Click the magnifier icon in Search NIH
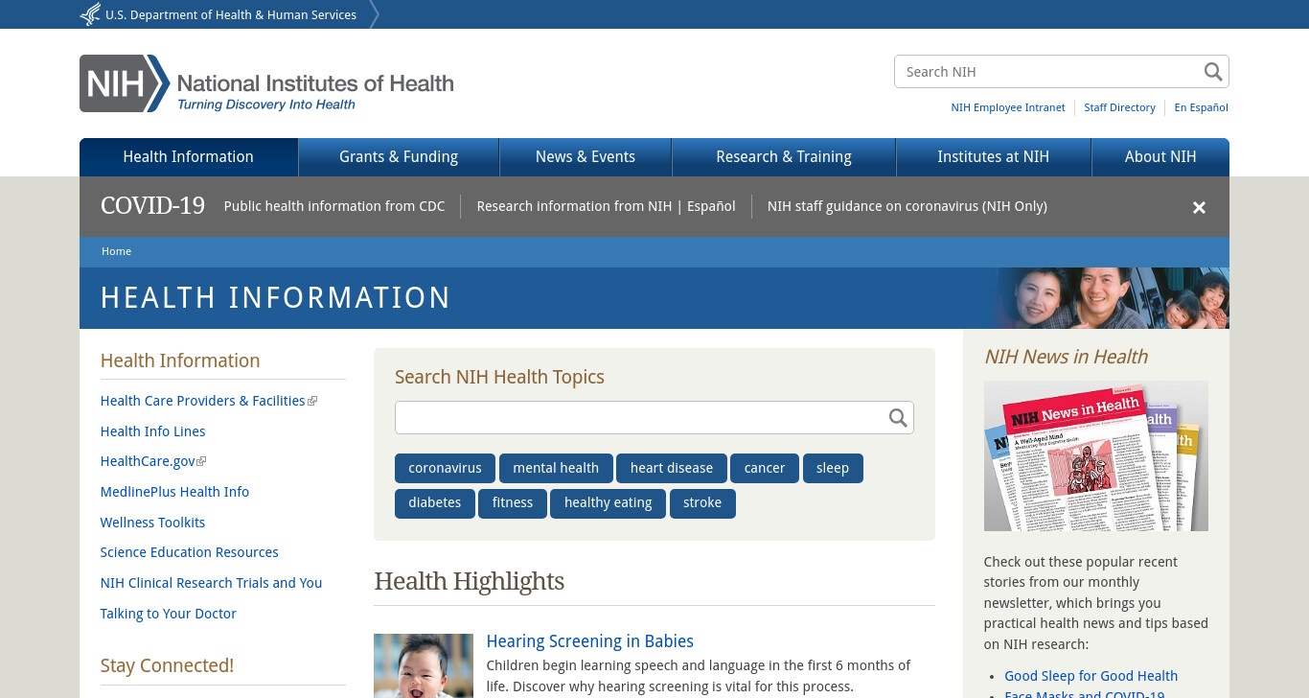The width and height of the screenshot is (1309, 698). [x=1213, y=72]
